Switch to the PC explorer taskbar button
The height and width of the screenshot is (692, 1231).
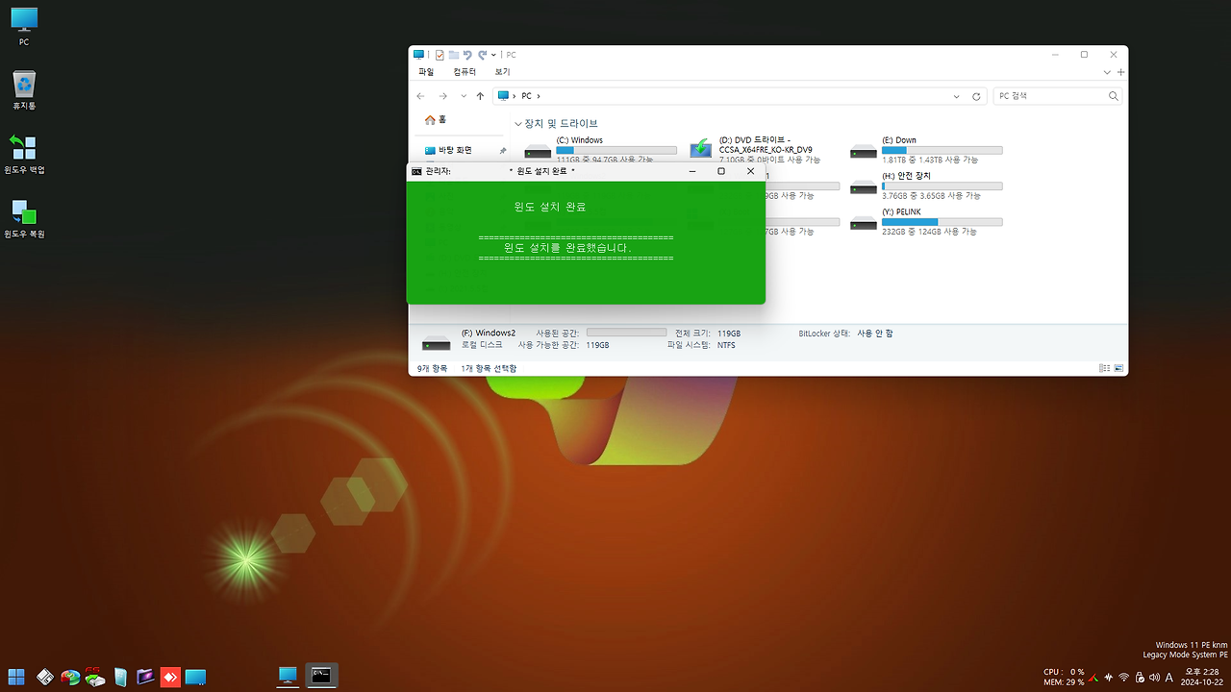tap(288, 676)
